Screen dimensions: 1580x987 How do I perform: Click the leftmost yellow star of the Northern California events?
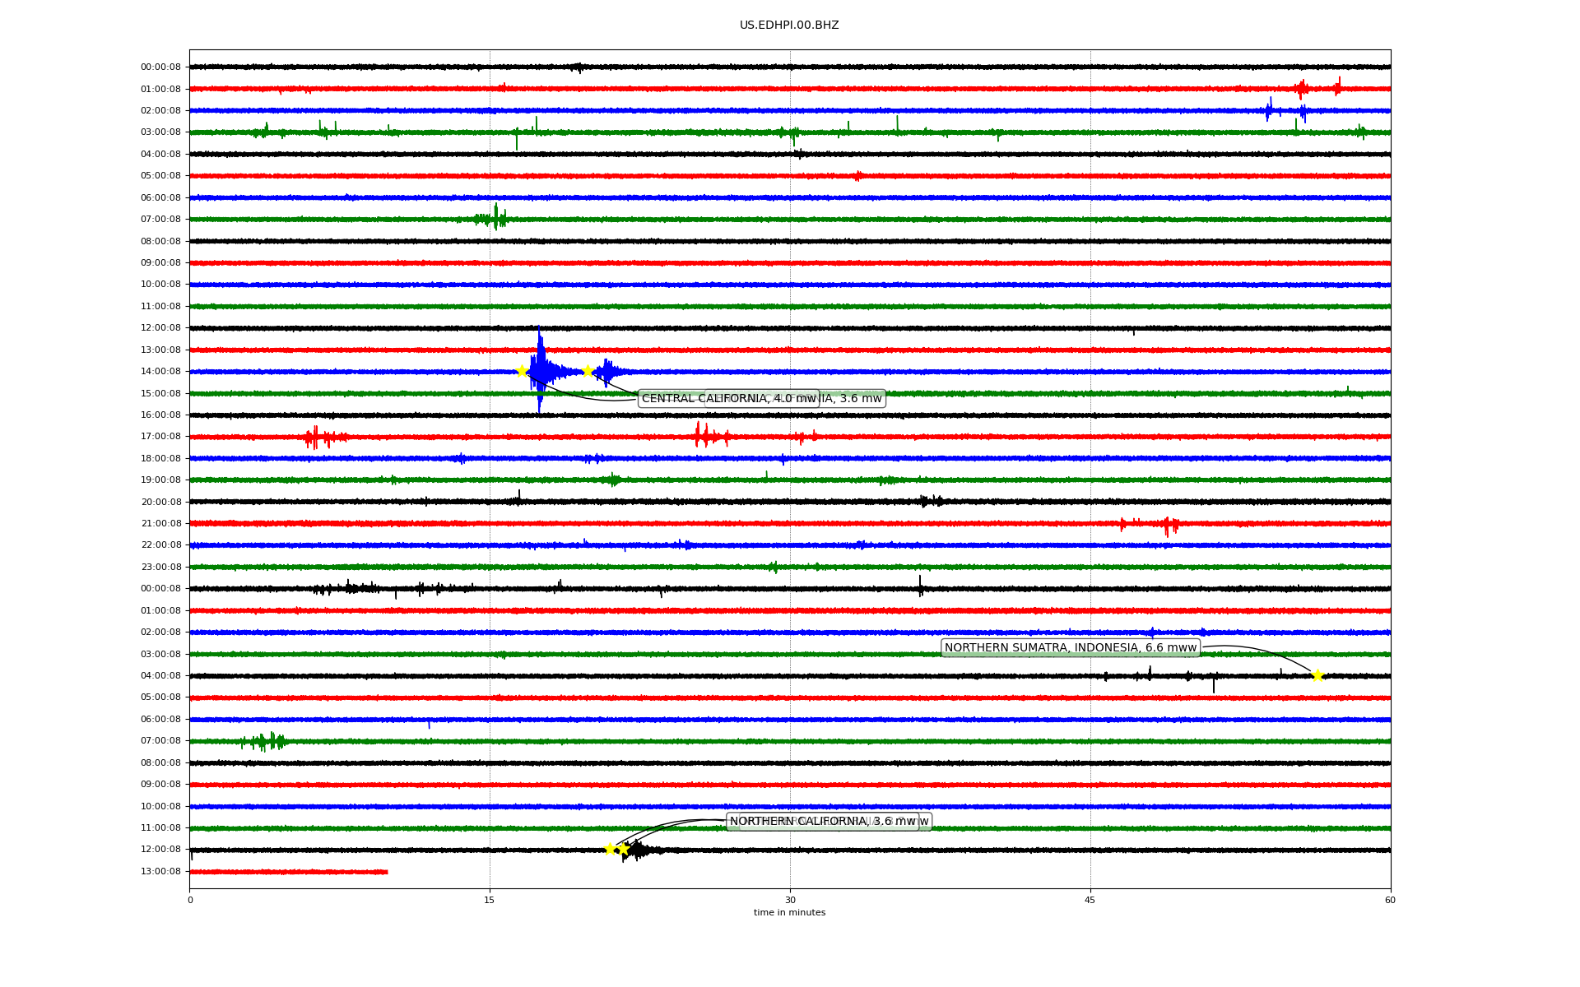coord(610,849)
